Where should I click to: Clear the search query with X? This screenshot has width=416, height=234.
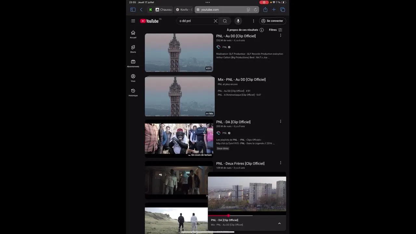215,21
